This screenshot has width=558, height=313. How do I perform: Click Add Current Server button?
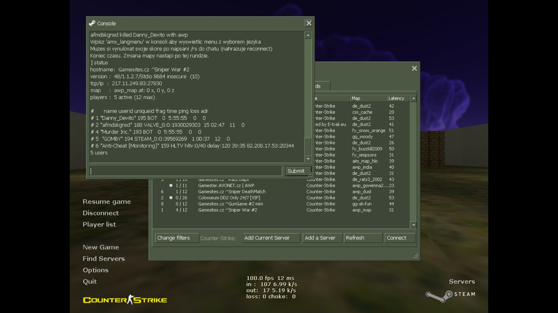click(x=271, y=238)
